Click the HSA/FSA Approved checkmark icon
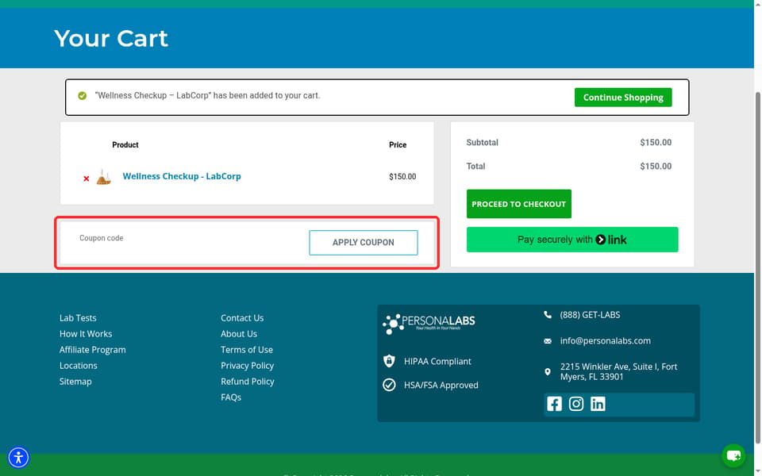The image size is (762, 476). [x=389, y=385]
